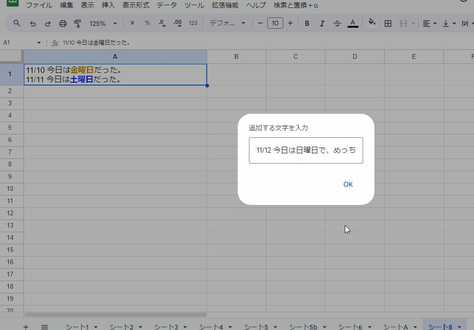Toggle italic formatting
This screenshot has width=474, height=330.
[x=322, y=24]
